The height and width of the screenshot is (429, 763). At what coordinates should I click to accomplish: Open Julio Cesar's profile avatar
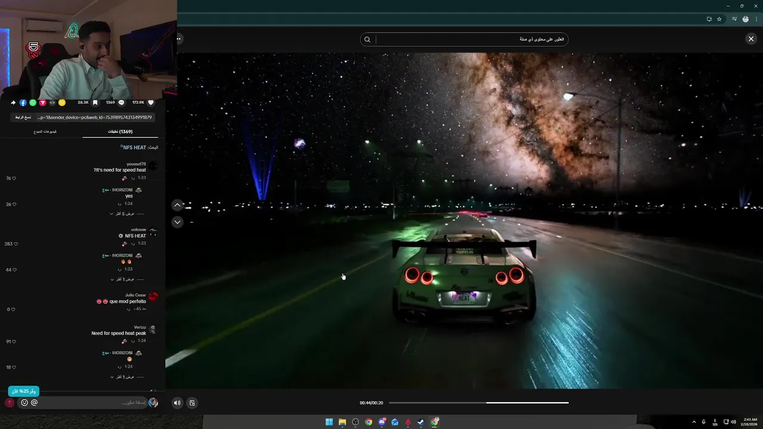(x=153, y=296)
